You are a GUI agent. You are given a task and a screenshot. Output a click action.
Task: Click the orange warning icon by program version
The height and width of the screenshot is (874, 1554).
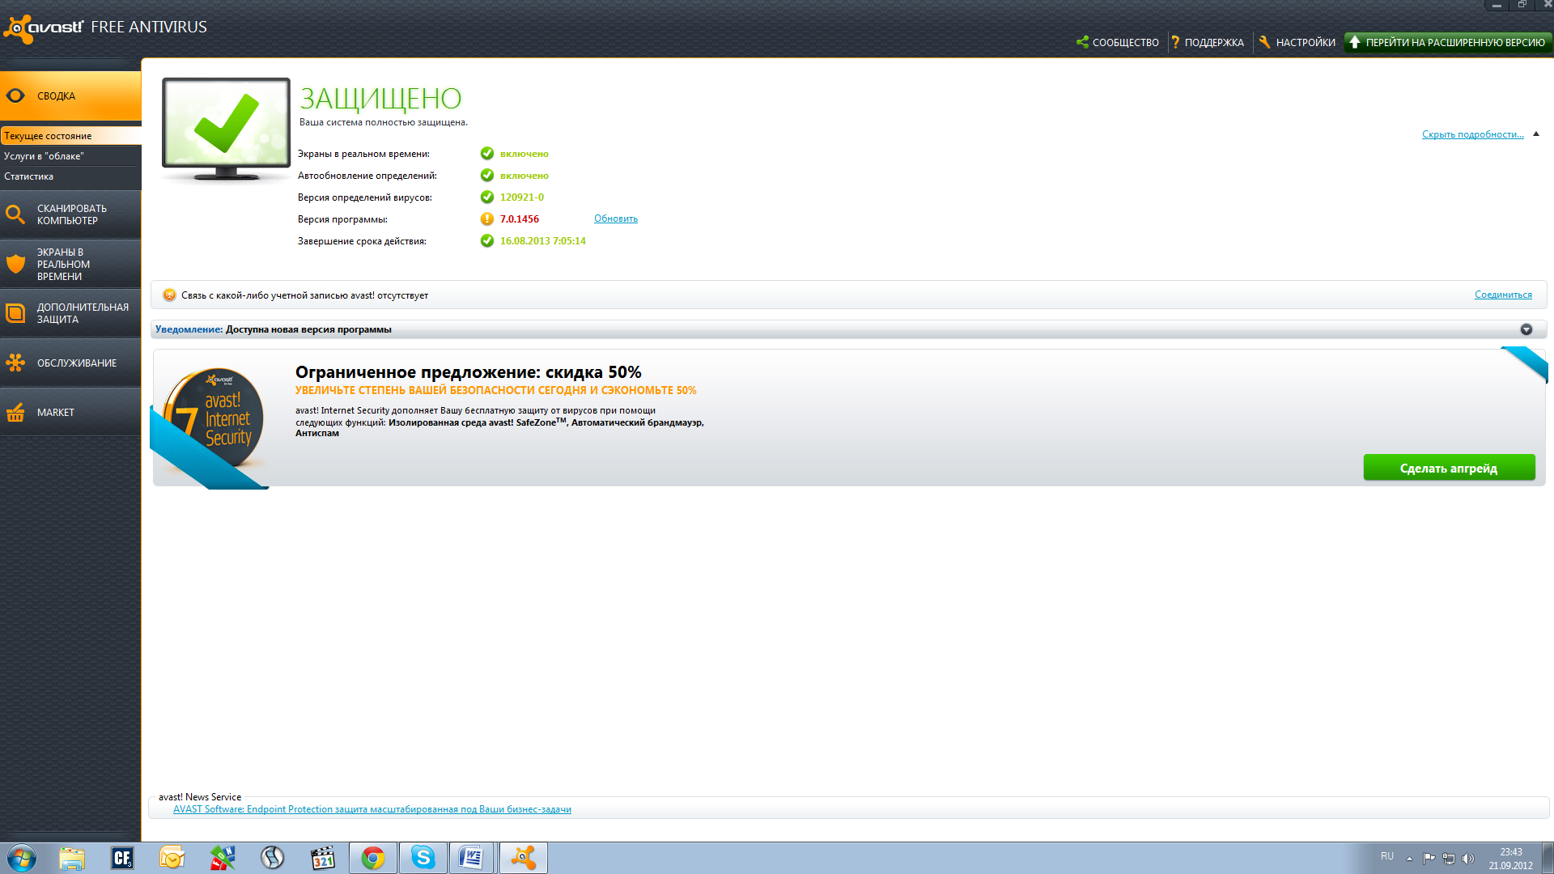[x=487, y=219]
